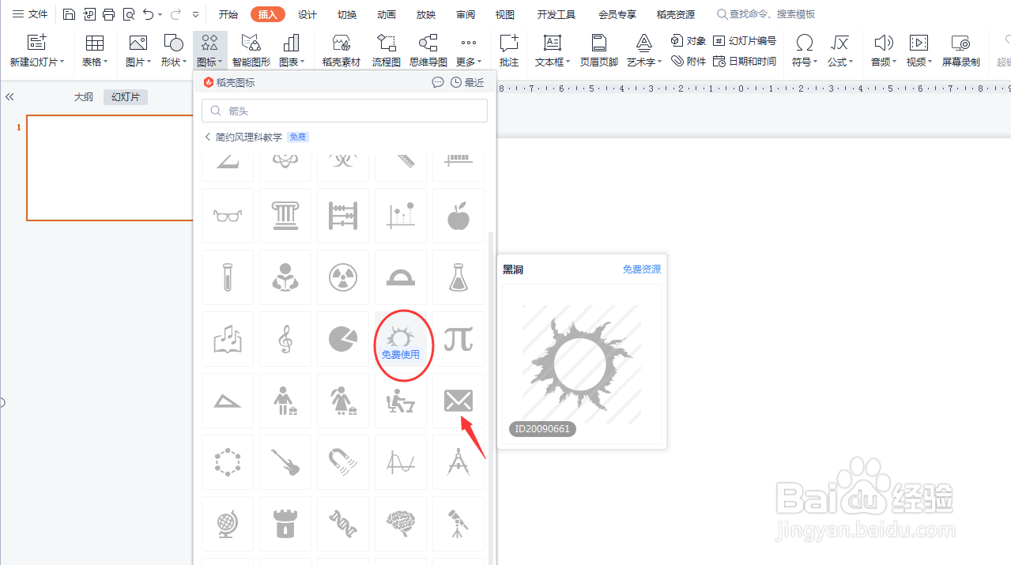1011x565 pixels.
Task: Insert 日期和时间 date and time
Action: [745, 61]
